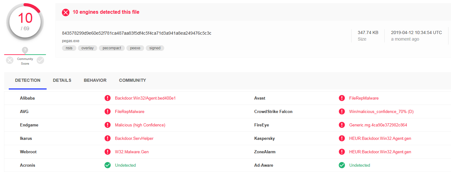The height and width of the screenshot is (172, 451).
Task: Click the Alibaba detection warning icon
Action: tap(108, 98)
